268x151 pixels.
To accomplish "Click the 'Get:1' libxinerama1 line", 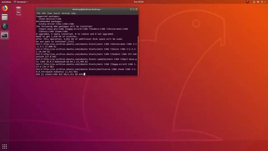I will coord(86,45).
